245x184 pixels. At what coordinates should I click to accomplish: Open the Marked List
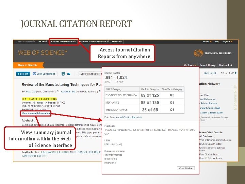[x=226, y=65]
